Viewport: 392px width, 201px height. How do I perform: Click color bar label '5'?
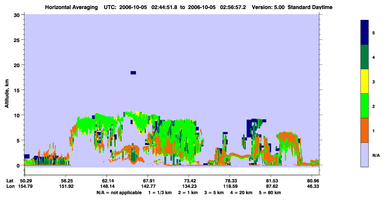[373, 33]
